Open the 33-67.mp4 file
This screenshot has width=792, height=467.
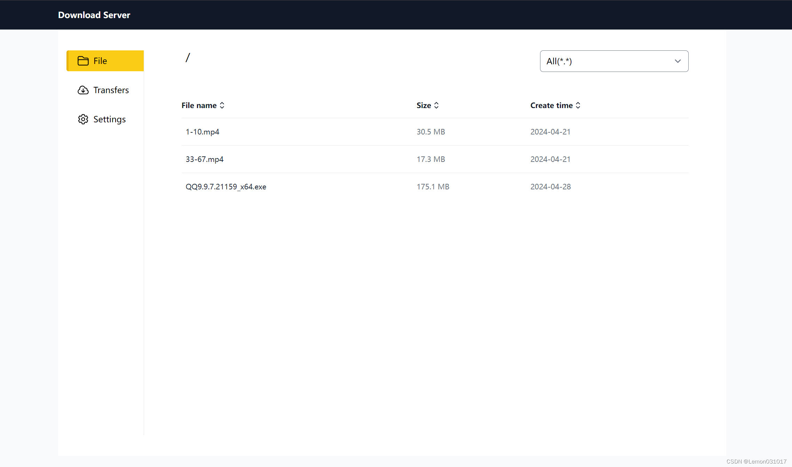pos(205,159)
